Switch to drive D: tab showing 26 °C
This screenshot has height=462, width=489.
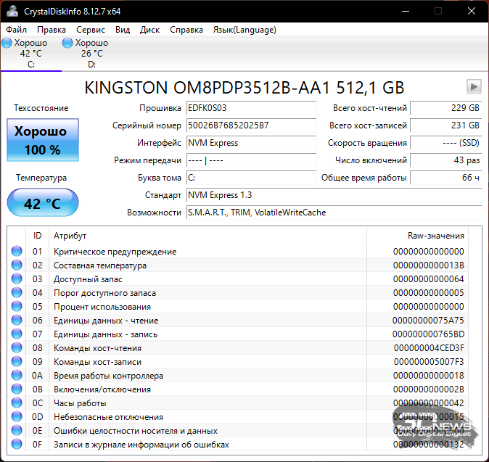click(x=91, y=54)
